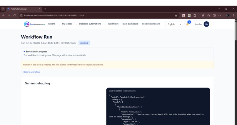
Task: Click the "functionDeclarations" line
Action: 130,107
